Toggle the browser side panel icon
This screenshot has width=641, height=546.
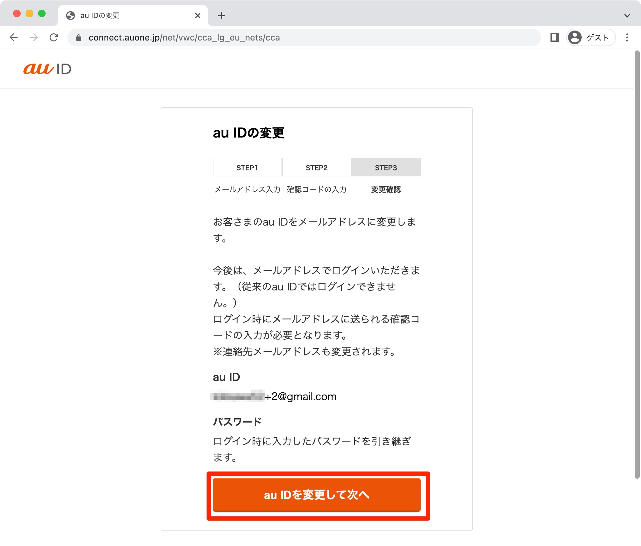tap(555, 37)
